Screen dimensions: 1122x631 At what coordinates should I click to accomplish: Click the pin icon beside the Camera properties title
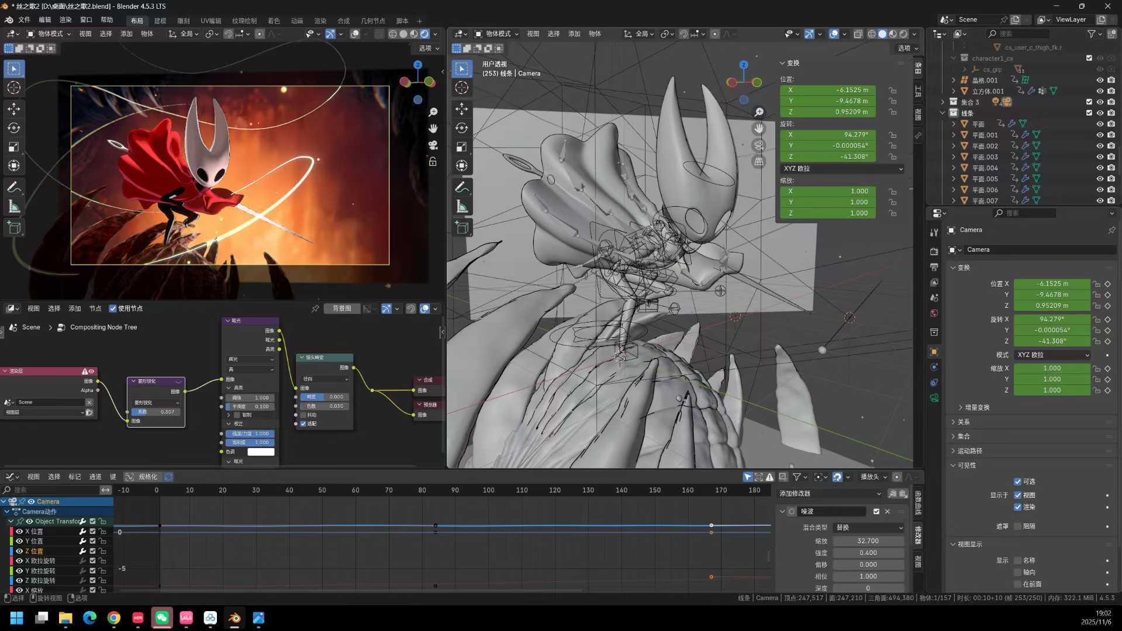point(1111,230)
